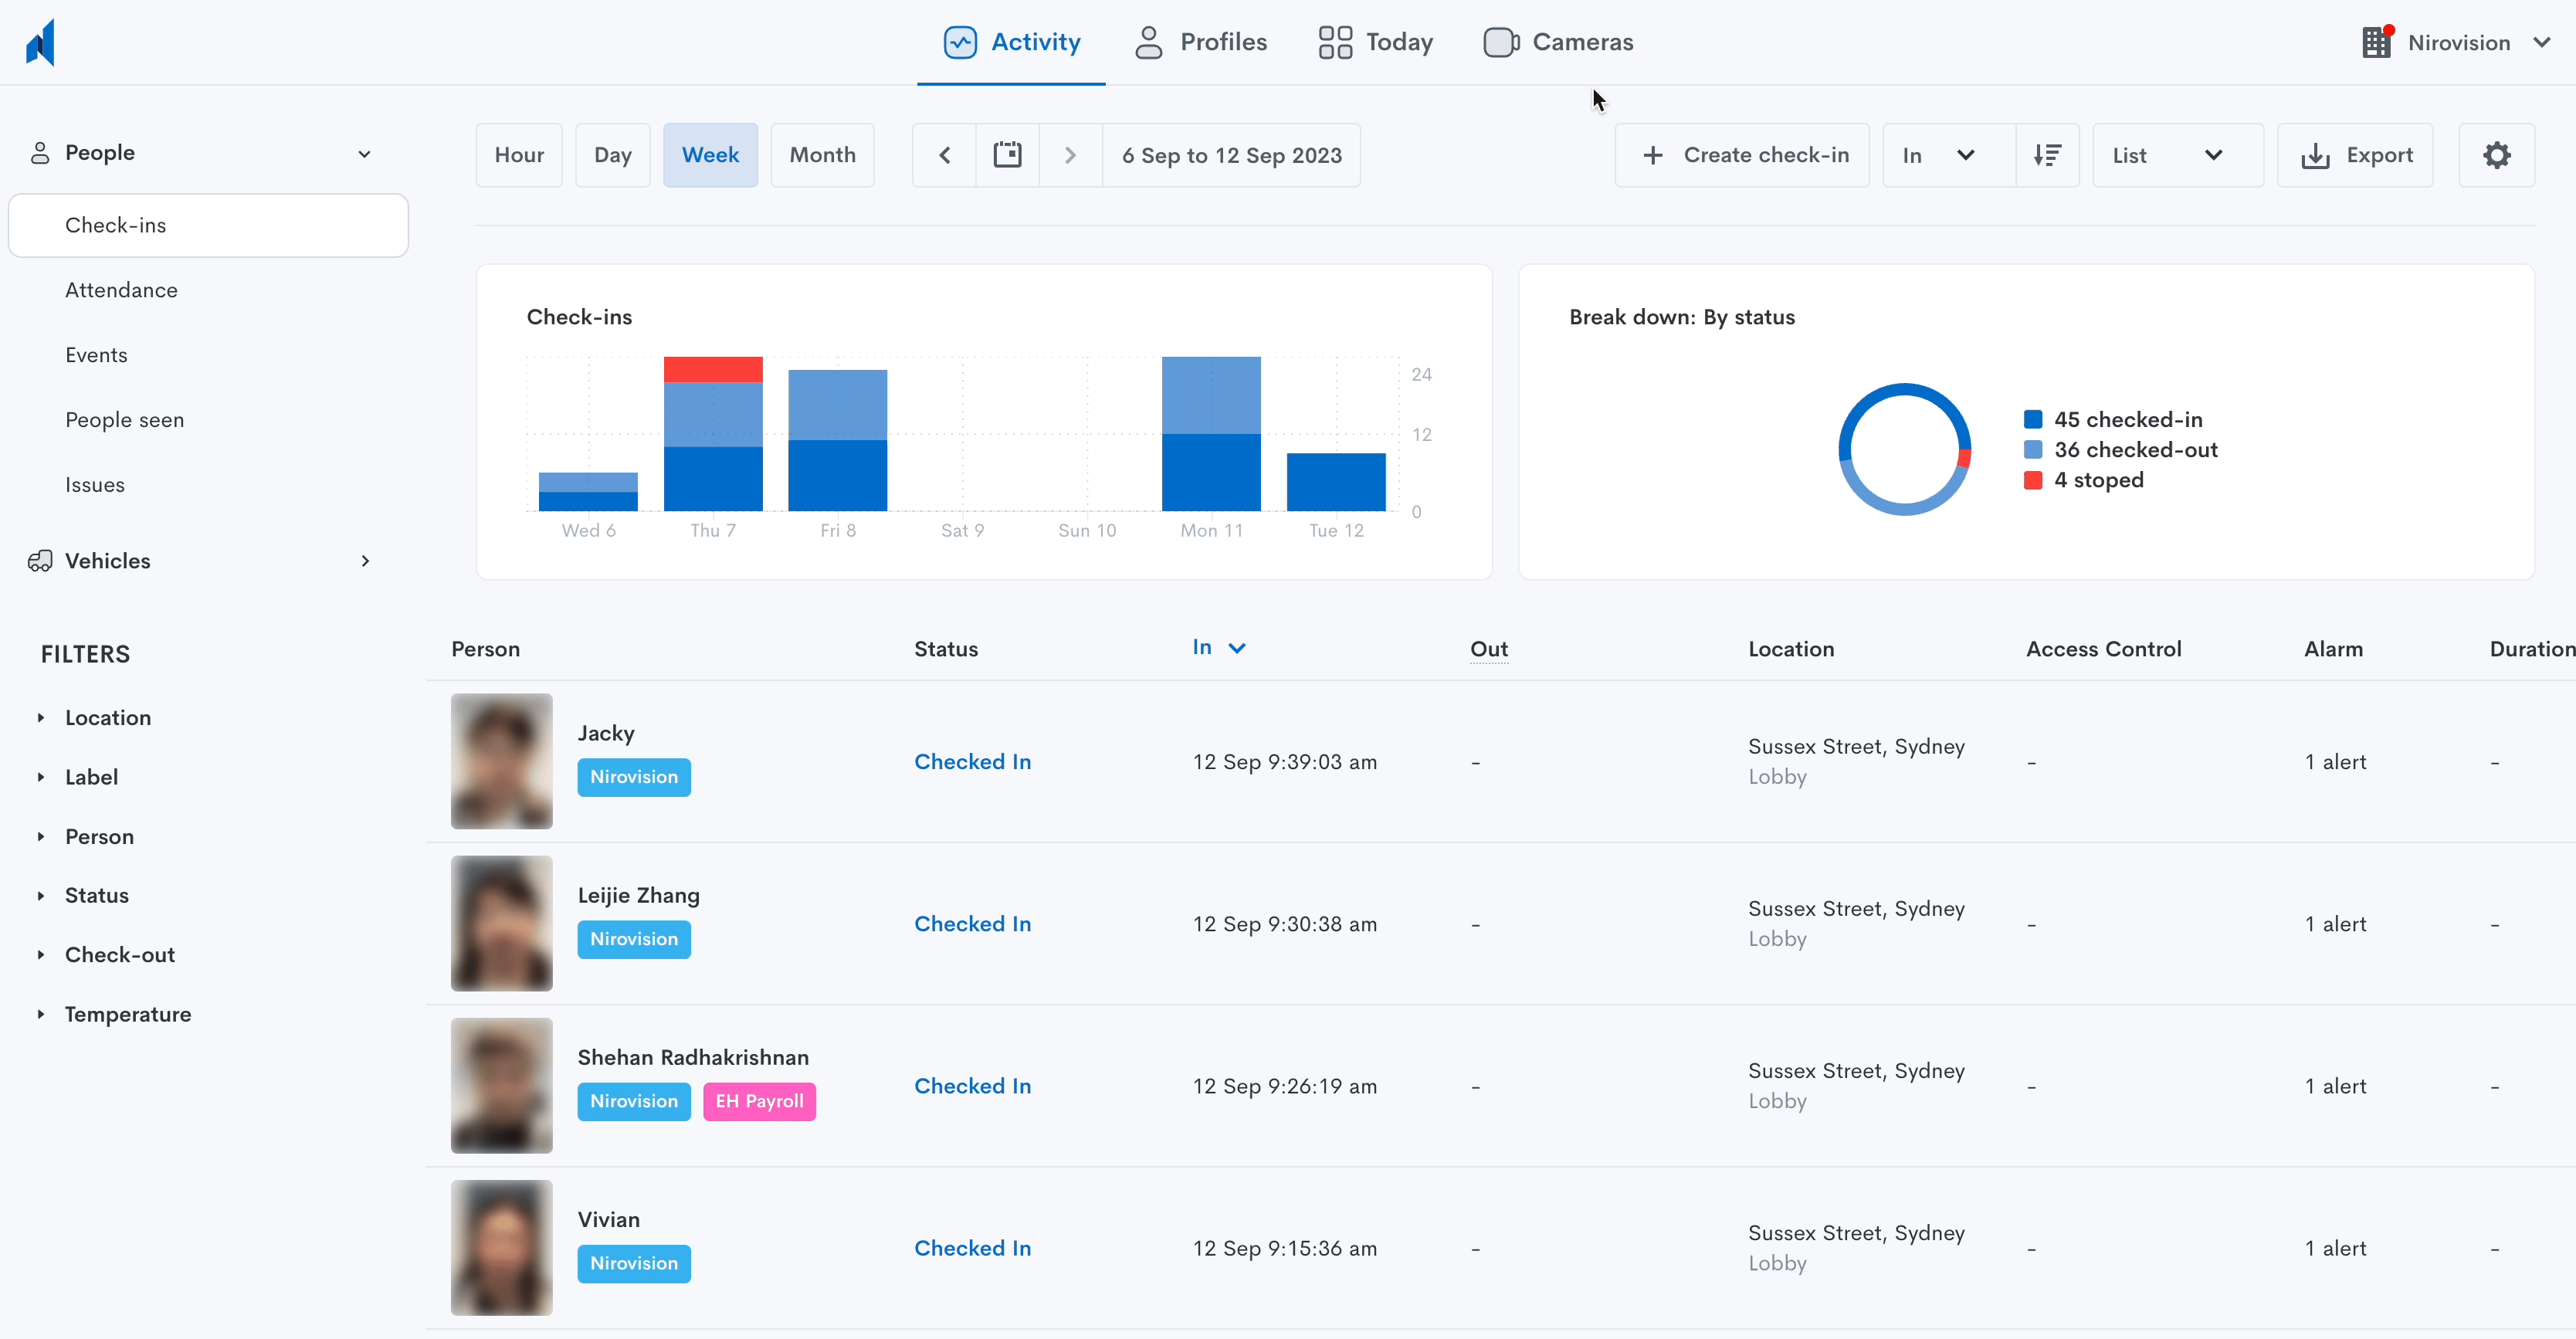
Task: Click the Out column header
Action: 1488,649
